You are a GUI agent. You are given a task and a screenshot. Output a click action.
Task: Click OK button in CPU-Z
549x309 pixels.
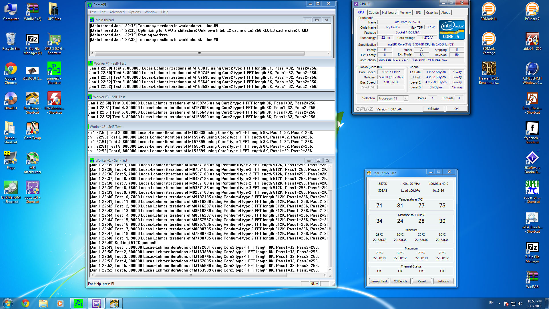(457, 109)
